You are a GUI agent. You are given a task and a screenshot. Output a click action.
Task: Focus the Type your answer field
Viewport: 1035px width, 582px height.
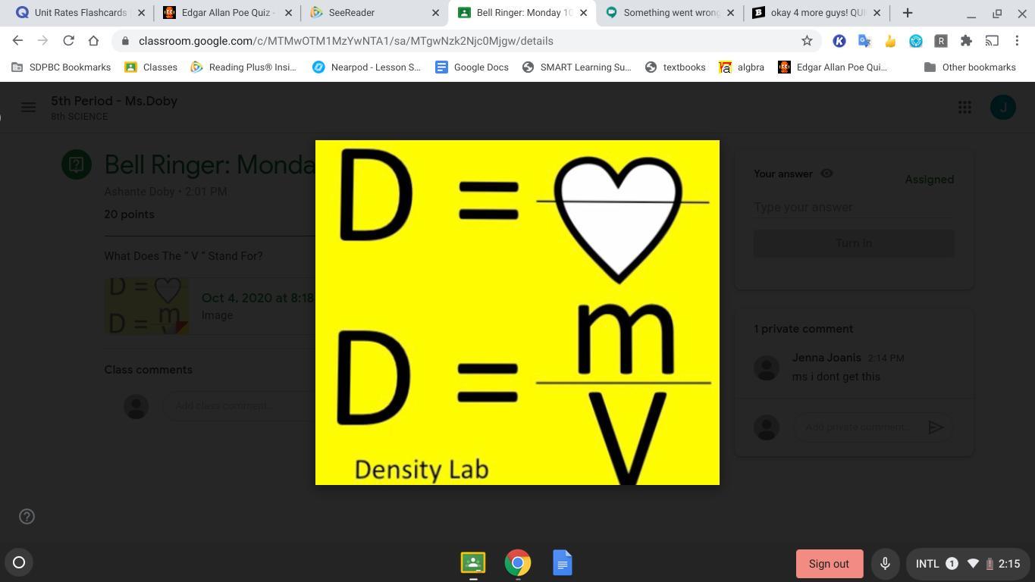pos(854,207)
